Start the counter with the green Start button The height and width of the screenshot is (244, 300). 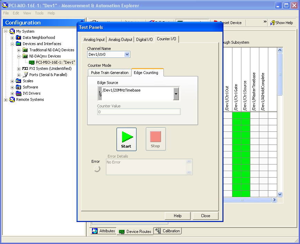127,139
